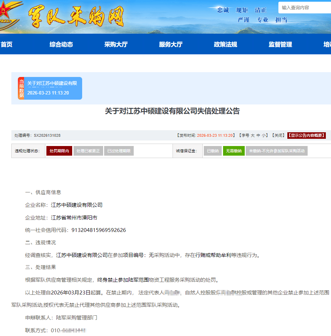Set font size to medium (中)
Image resolution: width=331 pixels, height=336 pixels.
click(258, 136)
